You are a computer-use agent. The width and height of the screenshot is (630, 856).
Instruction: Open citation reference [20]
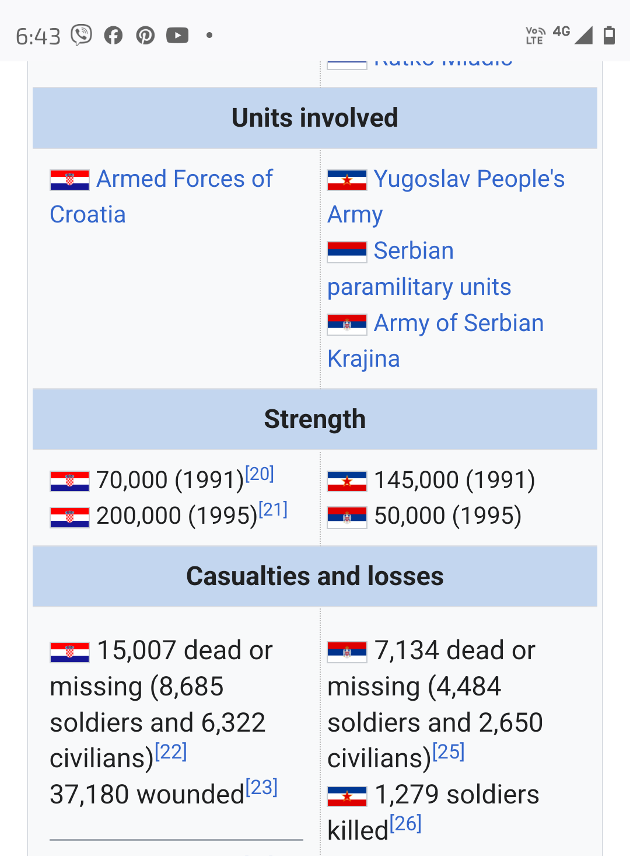[x=260, y=474]
